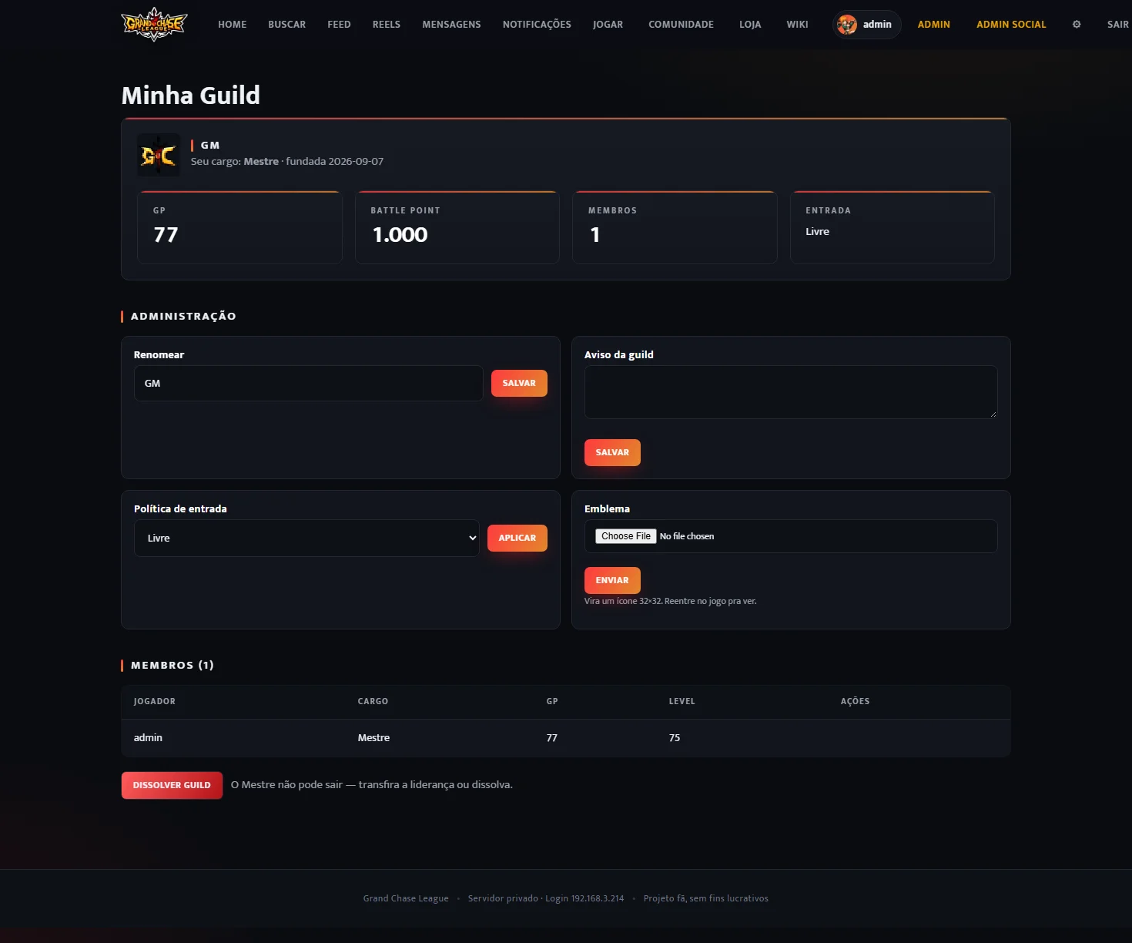Click the GM guild emblem image
The image size is (1132, 943).
[159, 155]
